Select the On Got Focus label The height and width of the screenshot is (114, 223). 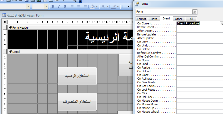coord(146,86)
